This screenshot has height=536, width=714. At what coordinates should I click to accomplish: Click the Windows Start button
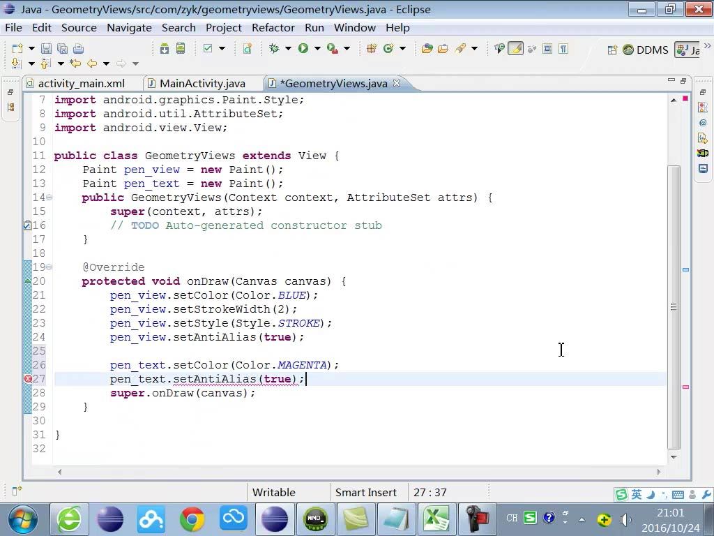point(22,519)
